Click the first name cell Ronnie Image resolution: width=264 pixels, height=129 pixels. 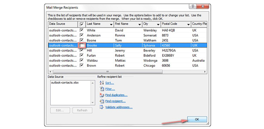(x=128, y=35)
